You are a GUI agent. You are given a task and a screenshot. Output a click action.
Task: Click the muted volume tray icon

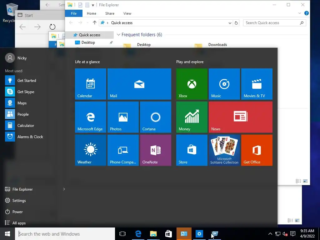[285, 234]
